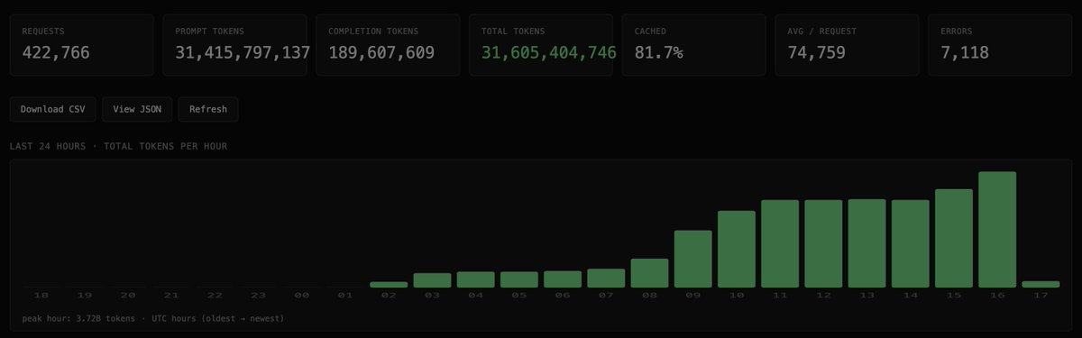
Task: Click the bar for hour 15
Action: (954, 238)
